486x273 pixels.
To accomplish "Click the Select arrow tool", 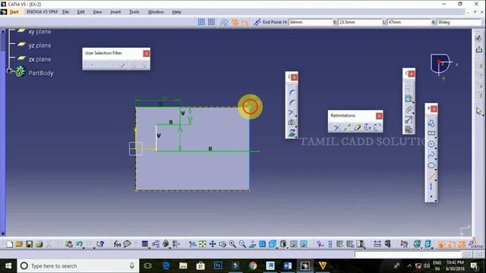I will click(479, 111).
